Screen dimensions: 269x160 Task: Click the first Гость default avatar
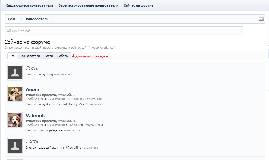(15, 72)
